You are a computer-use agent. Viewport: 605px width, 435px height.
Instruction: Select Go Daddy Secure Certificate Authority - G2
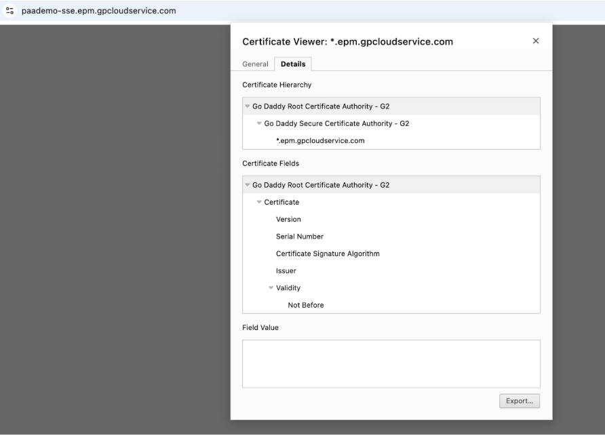(x=336, y=123)
